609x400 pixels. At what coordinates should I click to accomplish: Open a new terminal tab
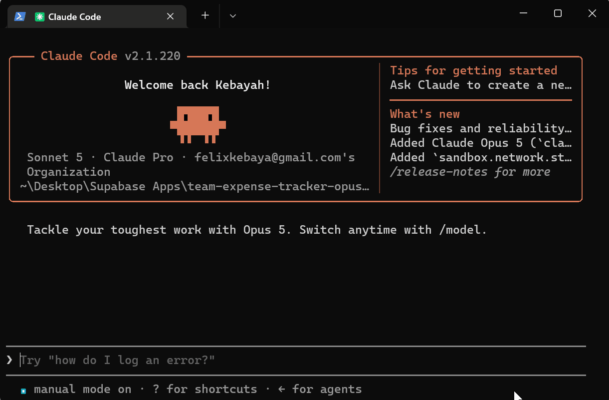click(205, 15)
